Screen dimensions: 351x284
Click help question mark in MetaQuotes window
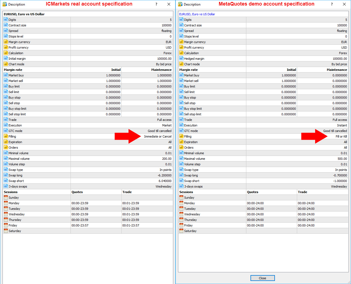tap(332, 4)
